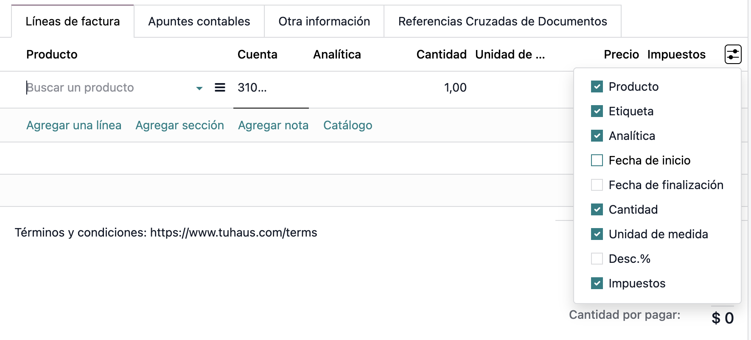Screen dimensions: 751x340
Task: Expand the product search dropdown arrow
Action: click(199, 89)
